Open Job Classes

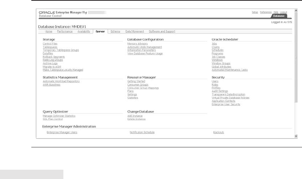click(218, 57)
